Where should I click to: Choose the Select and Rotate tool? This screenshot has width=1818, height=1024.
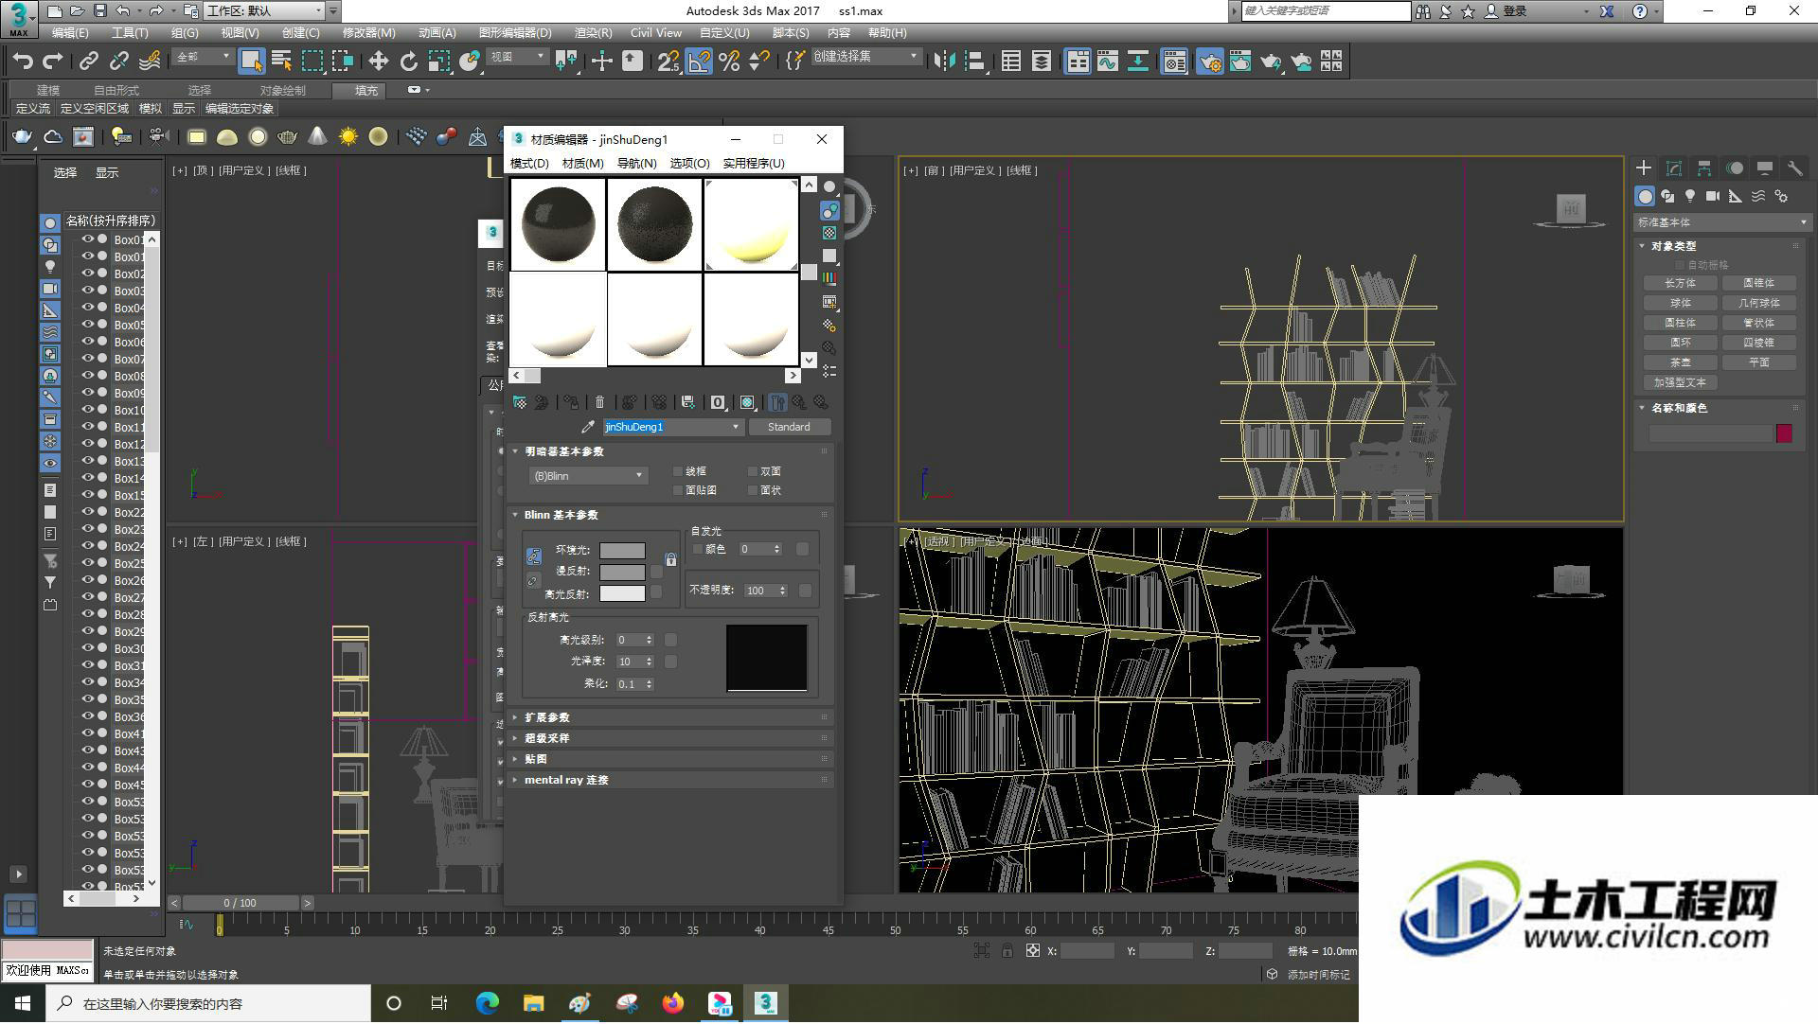[408, 62]
